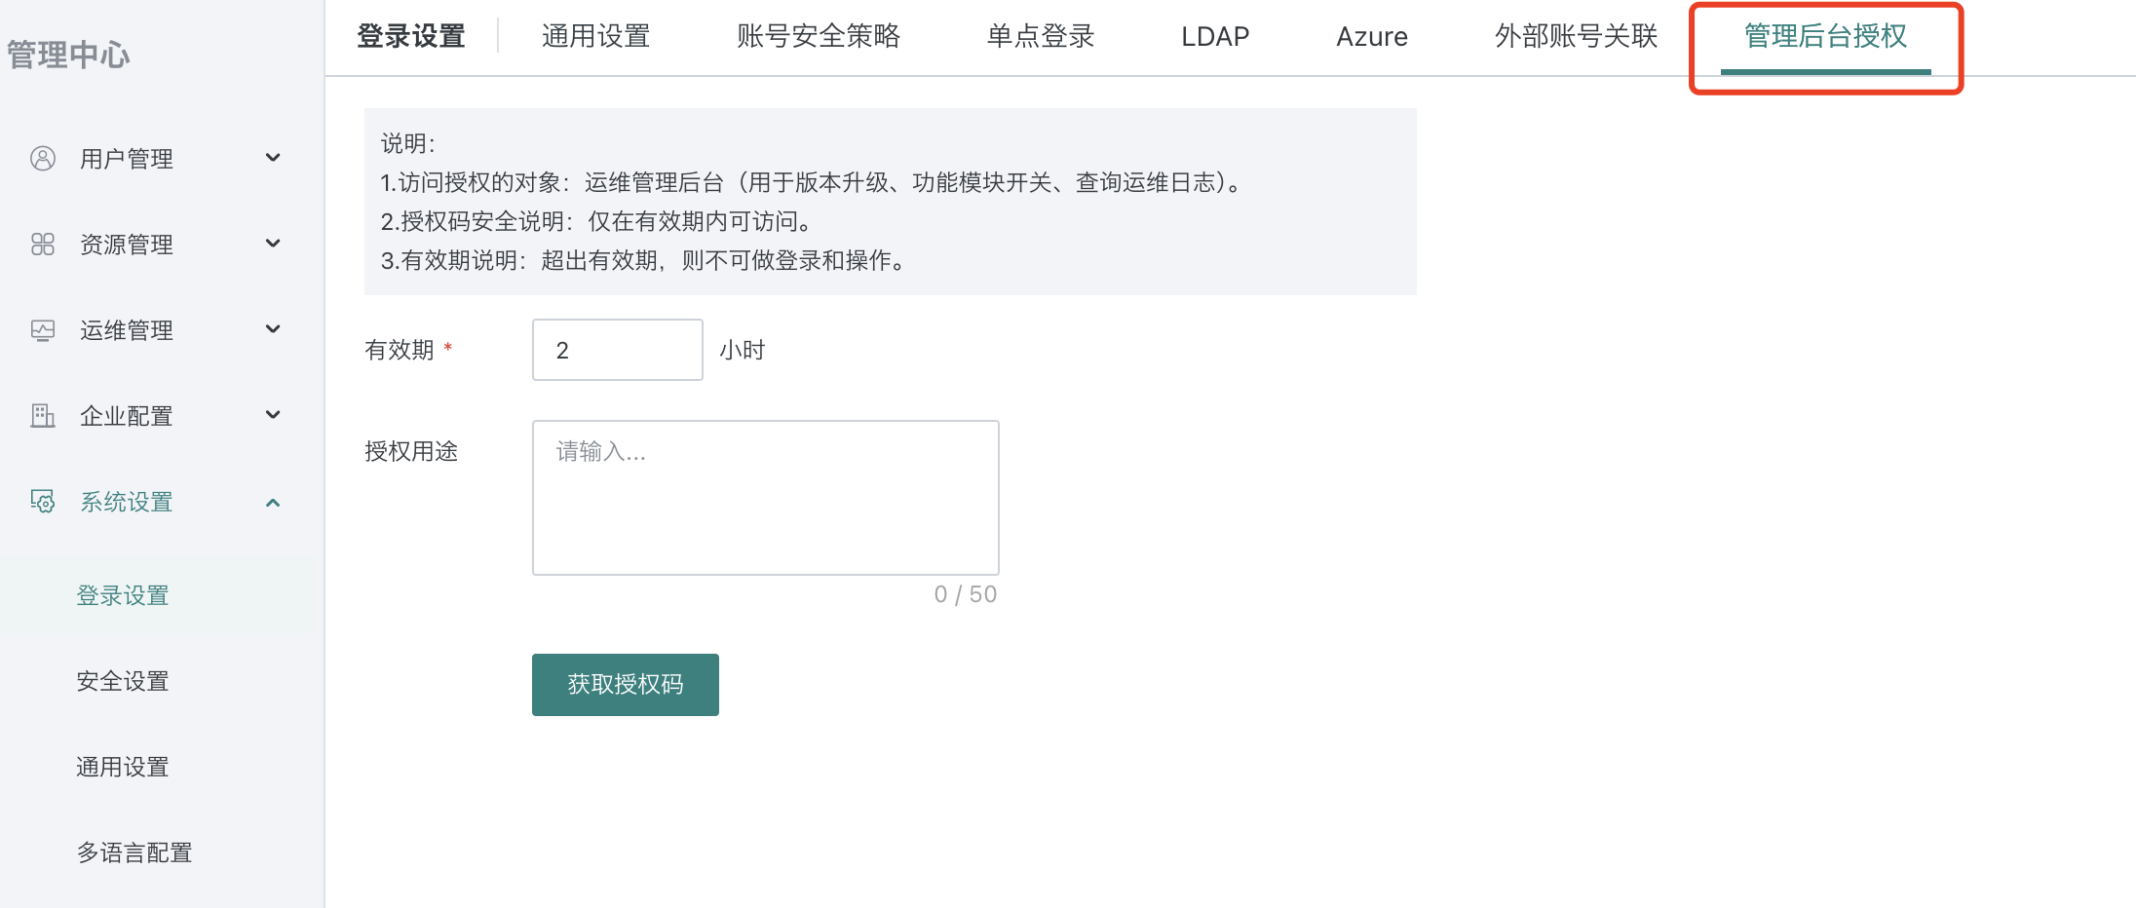
Task: Switch to the Azure tab
Action: point(1371,35)
